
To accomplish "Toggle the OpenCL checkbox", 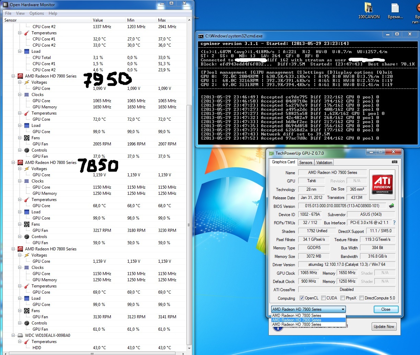I will 302,298.
